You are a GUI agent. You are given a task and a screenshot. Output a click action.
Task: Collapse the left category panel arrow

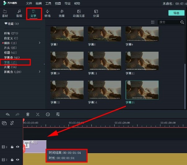point(44,64)
